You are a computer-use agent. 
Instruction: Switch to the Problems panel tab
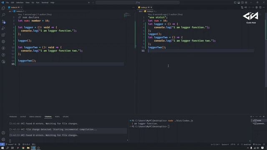[x=13, y=117]
